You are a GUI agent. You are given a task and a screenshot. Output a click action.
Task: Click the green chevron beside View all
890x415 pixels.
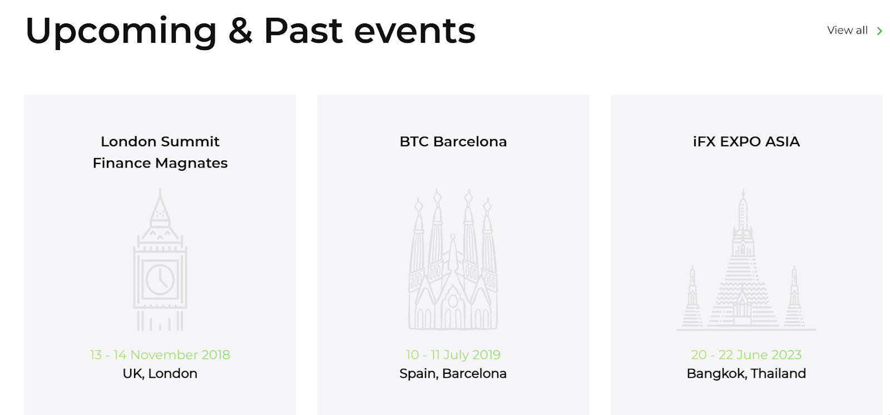click(879, 31)
